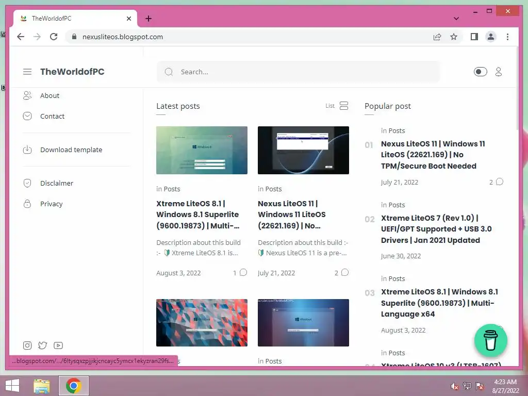This screenshot has width=528, height=396.
Task: Click comment bubble on August 3 latest post
Action: pyautogui.click(x=243, y=272)
